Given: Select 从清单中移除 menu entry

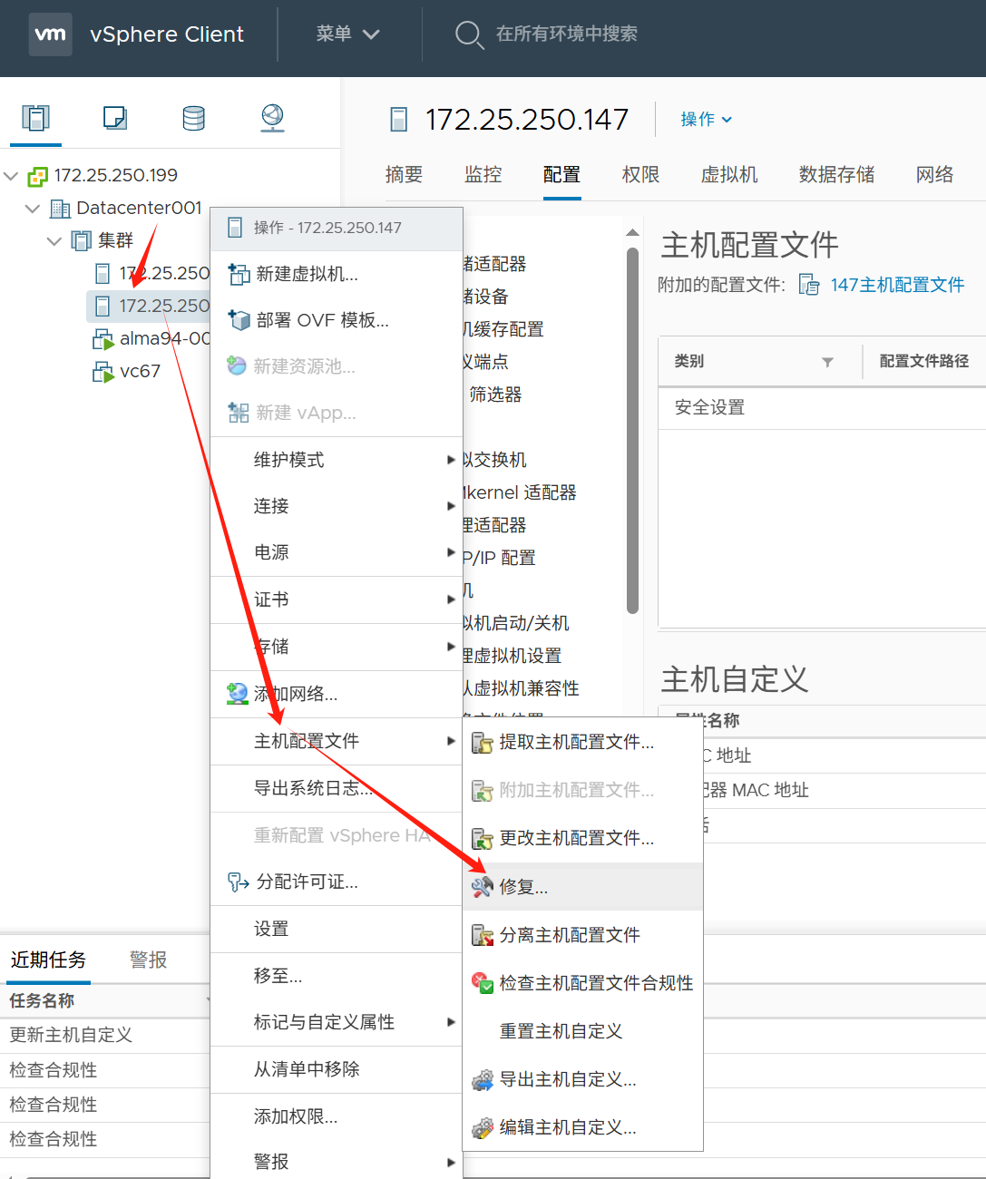Looking at the screenshot, I should [337, 1069].
